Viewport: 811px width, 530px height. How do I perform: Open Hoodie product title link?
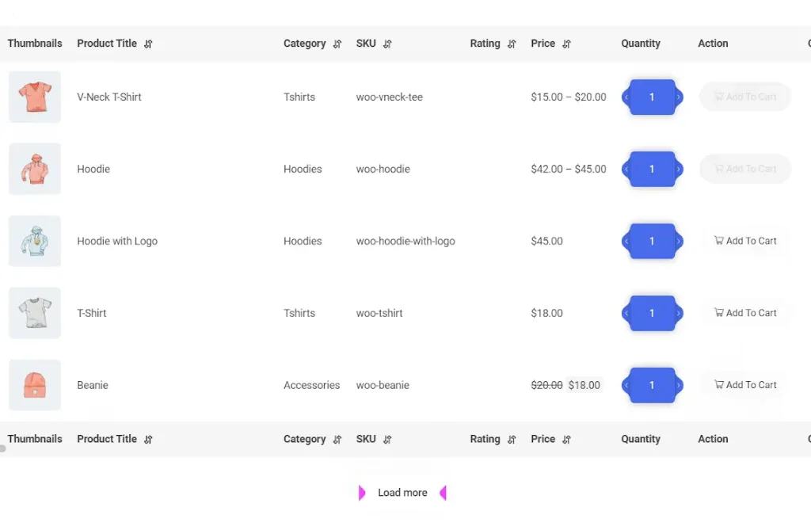(93, 169)
